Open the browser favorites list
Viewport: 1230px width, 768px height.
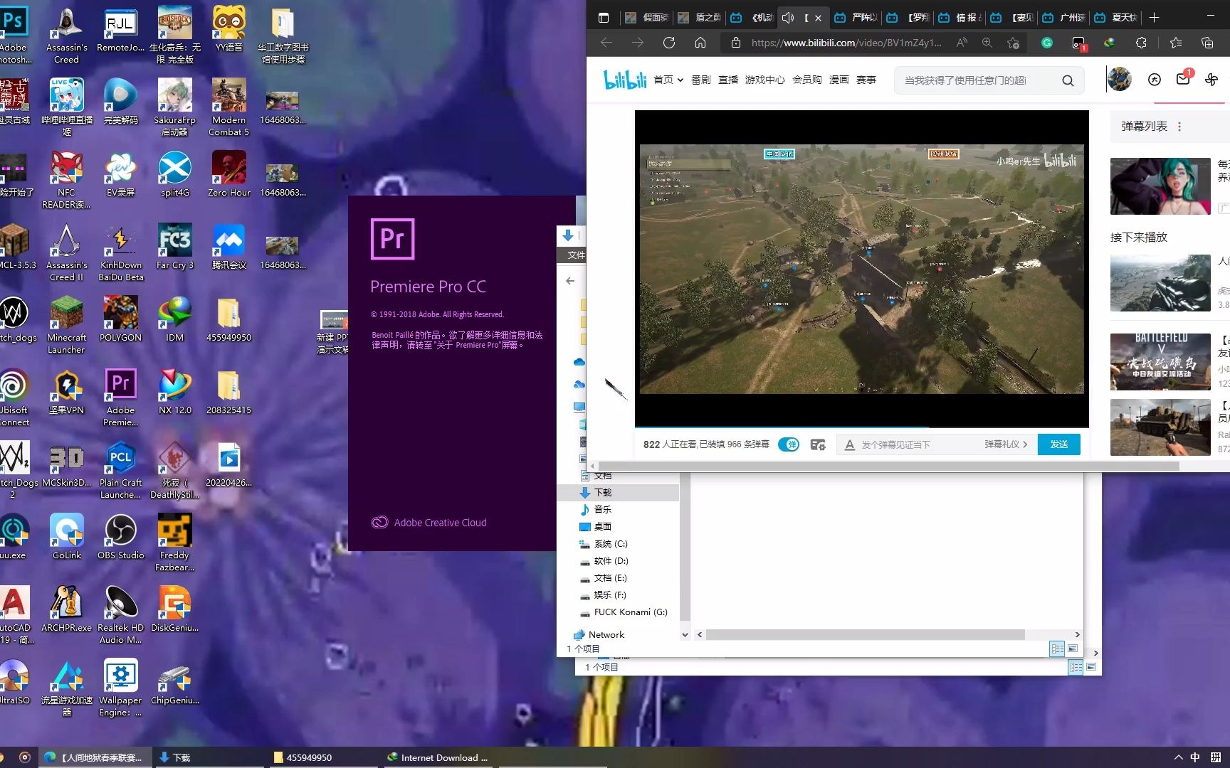point(1176,43)
